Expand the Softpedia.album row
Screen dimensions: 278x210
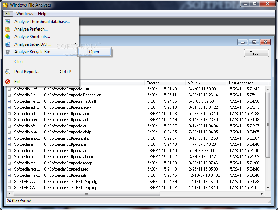9,157
